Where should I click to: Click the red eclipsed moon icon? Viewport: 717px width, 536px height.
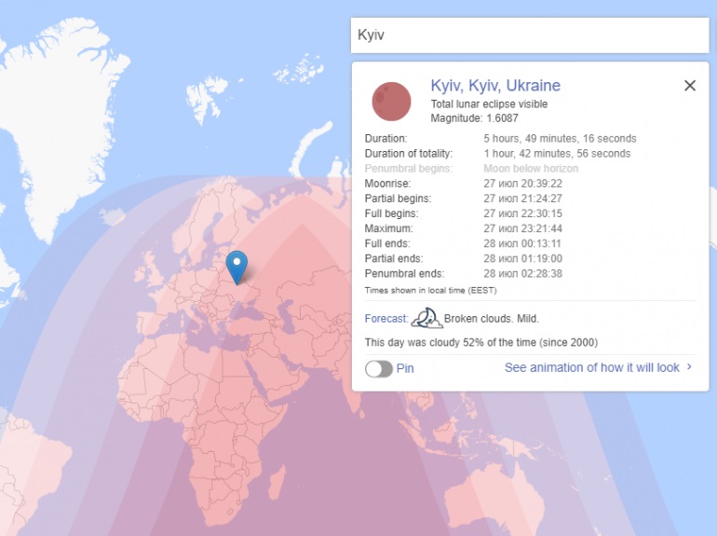[x=391, y=102]
